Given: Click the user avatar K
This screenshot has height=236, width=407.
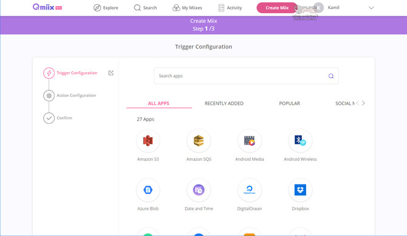Looking at the screenshot, I should tap(318, 7).
